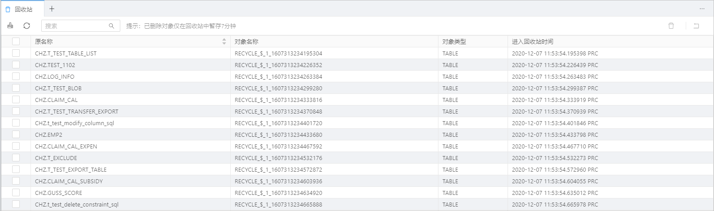Screen dimensions: 714x211
Task: Sort by 原名称 using the sort arrows
Action: 224,42
